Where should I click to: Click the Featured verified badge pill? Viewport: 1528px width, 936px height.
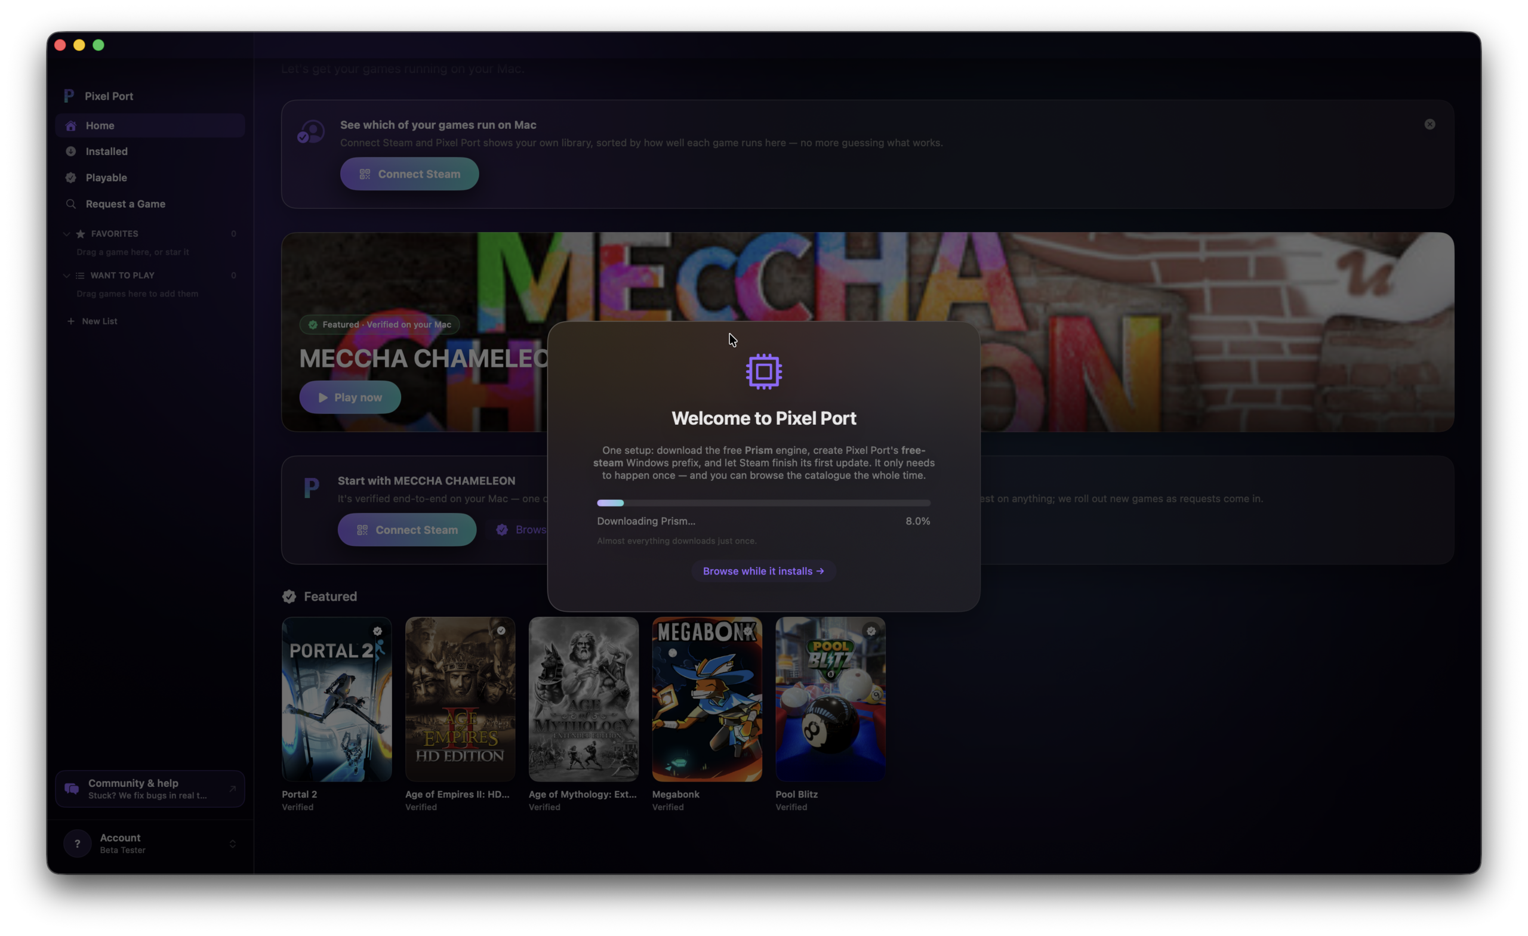tap(380, 324)
